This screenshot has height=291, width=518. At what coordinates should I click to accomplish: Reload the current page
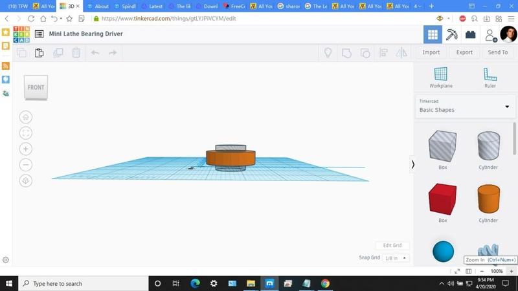(31, 19)
